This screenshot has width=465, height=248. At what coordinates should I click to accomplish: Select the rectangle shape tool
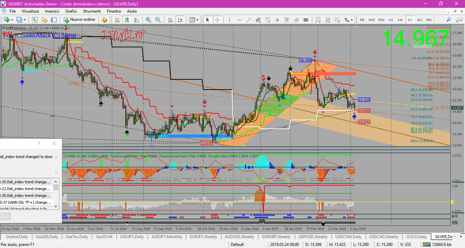(306, 20)
